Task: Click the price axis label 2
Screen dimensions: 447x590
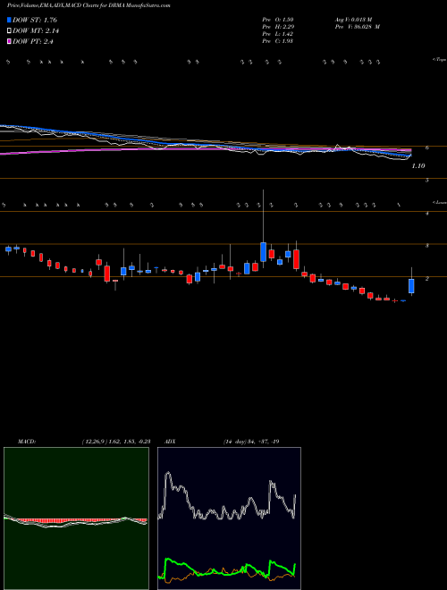Action: (x=427, y=278)
